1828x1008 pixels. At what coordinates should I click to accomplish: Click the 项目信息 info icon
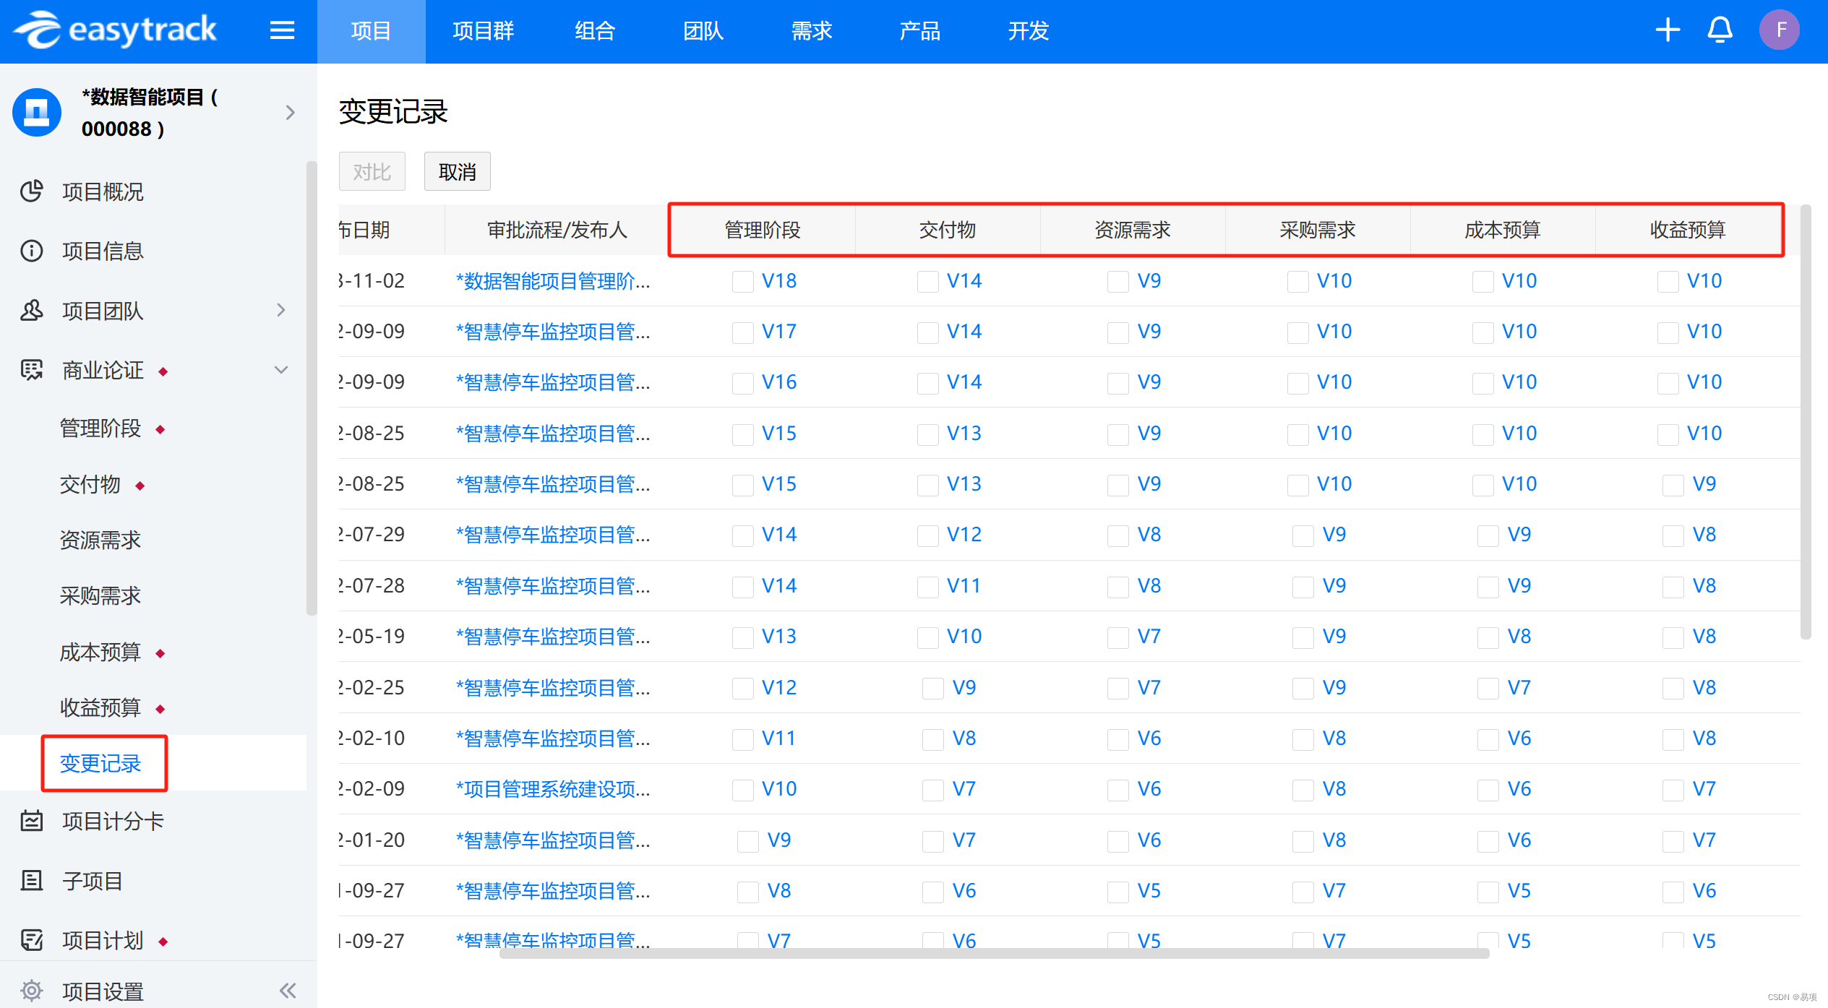[32, 251]
